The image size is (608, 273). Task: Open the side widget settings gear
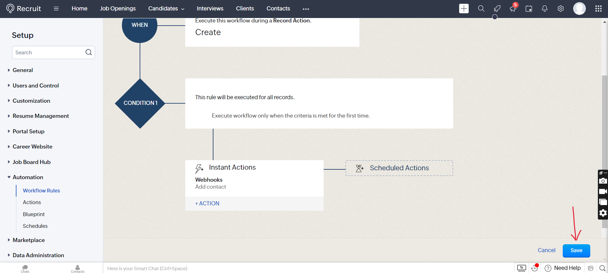(x=603, y=213)
